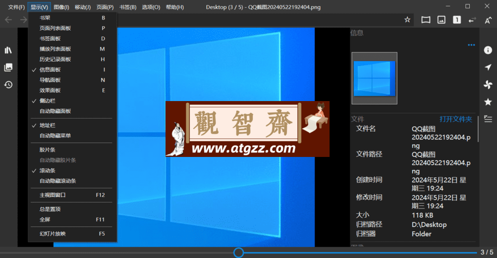
Task: Select 播放列表面板 menu entry
Action: pos(72,49)
